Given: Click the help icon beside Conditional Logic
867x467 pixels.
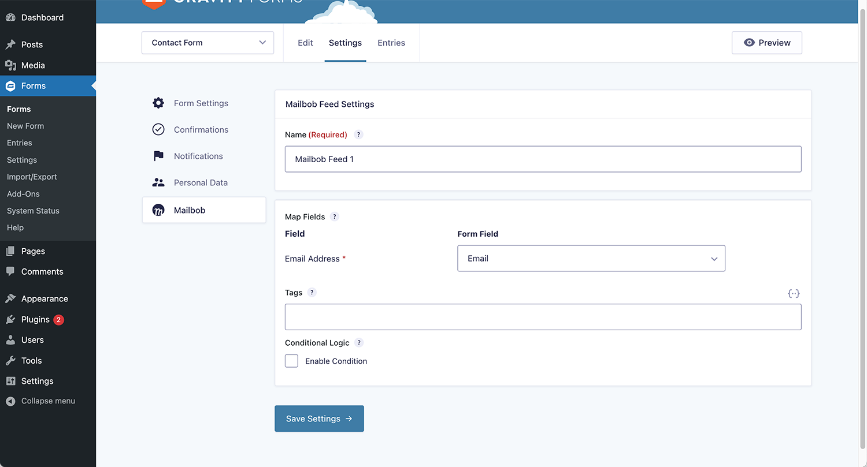Looking at the screenshot, I should pyautogui.click(x=359, y=342).
